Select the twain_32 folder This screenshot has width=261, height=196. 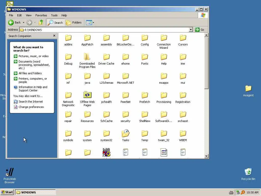164,136
